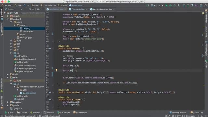Collapse the android folder in the tree
Image resolution: width=208 pixels, height=117 pixels.
click(8, 19)
